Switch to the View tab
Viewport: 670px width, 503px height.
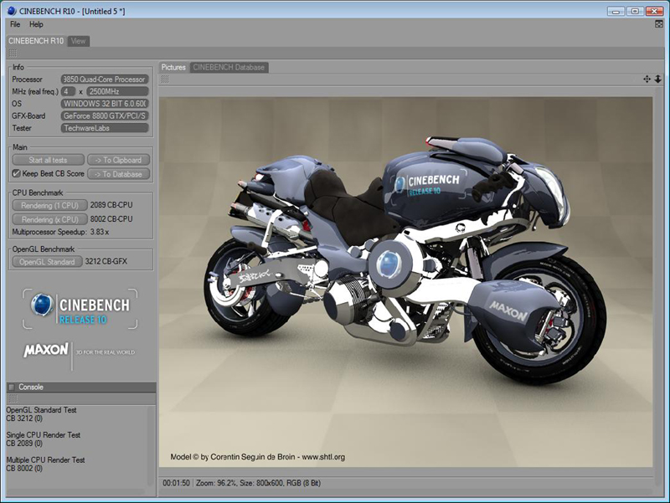point(78,41)
